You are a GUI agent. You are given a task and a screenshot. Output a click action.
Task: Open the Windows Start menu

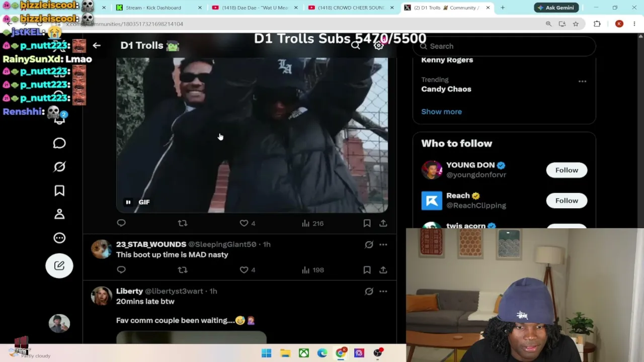pyautogui.click(x=266, y=353)
